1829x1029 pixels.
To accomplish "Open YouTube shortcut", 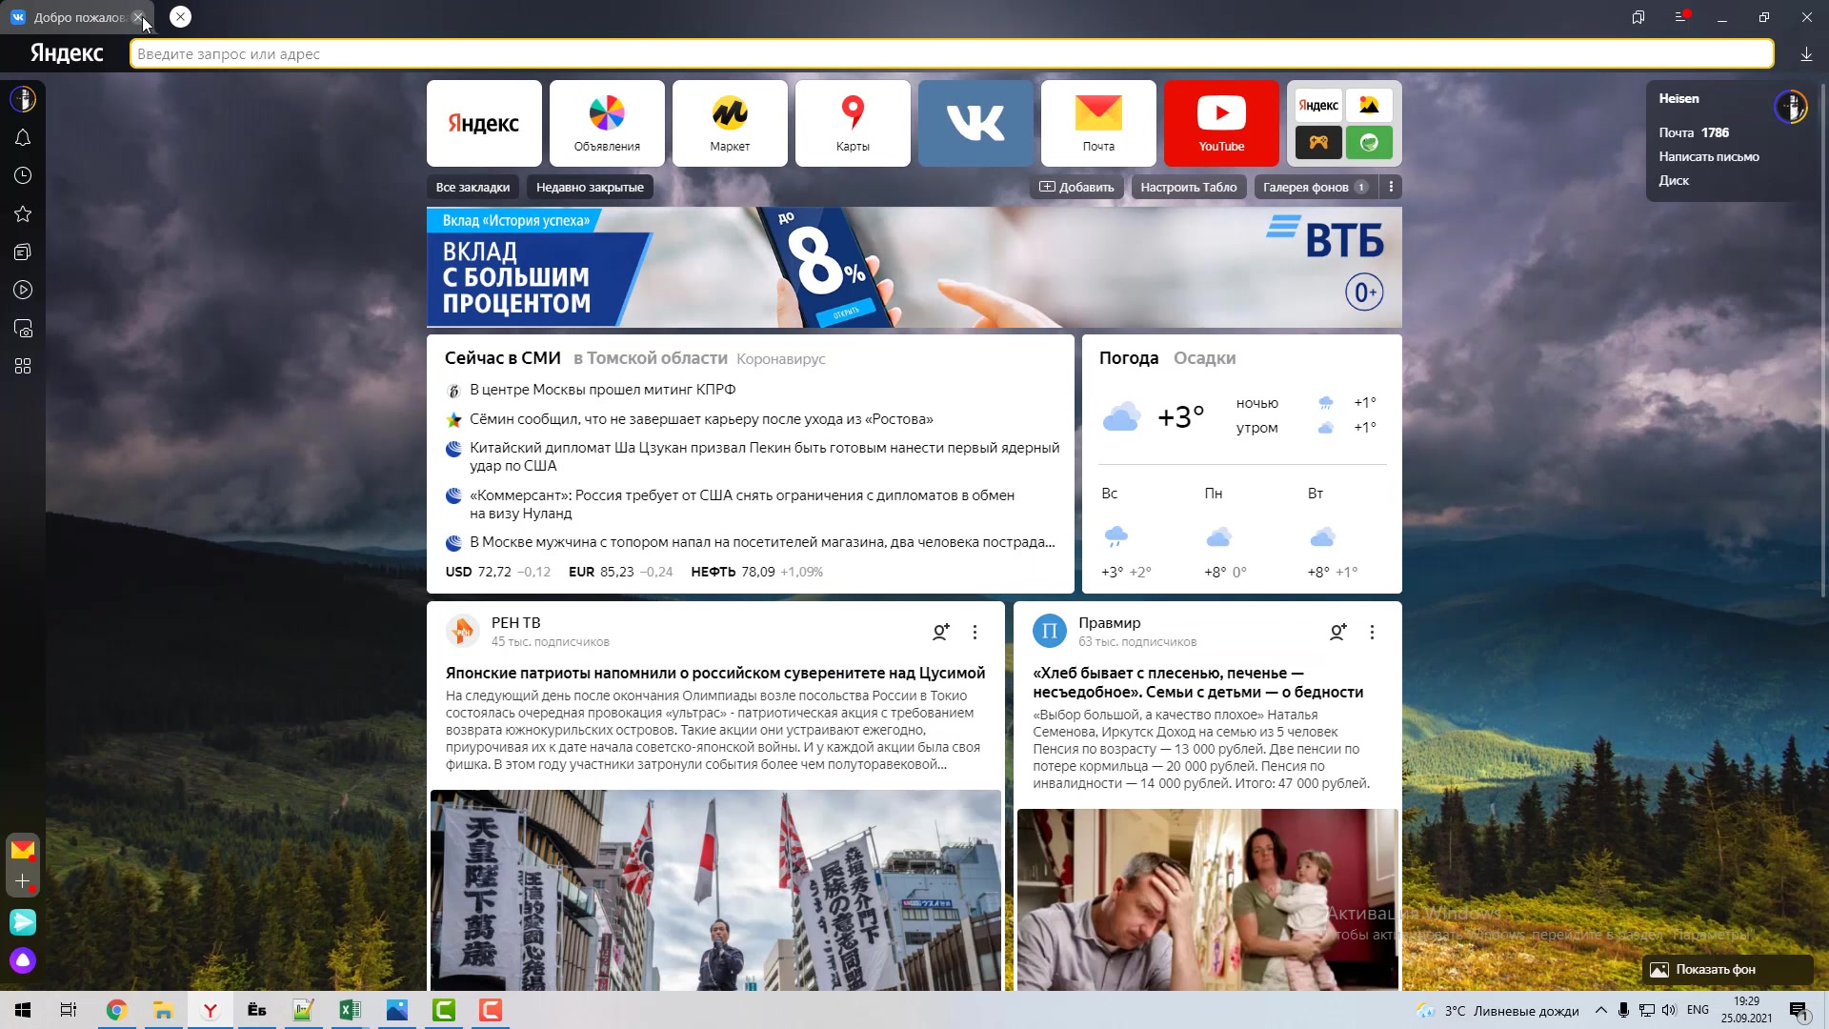I will point(1221,123).
